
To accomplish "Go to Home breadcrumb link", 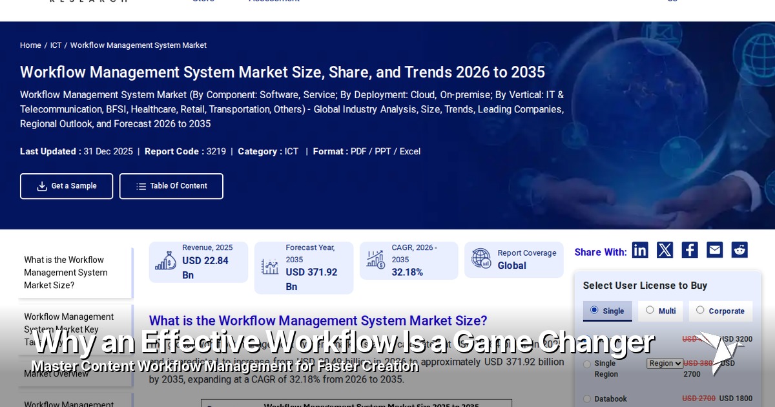I will [30, 45].
